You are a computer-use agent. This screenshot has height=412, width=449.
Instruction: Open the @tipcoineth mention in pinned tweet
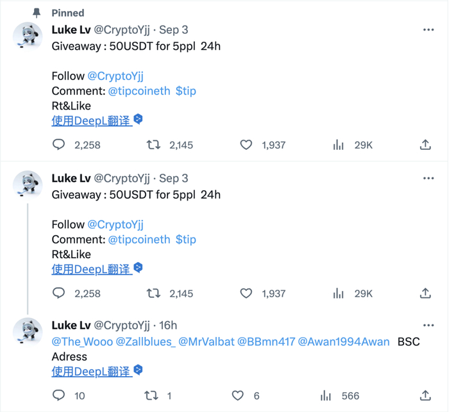coord(139,91)
